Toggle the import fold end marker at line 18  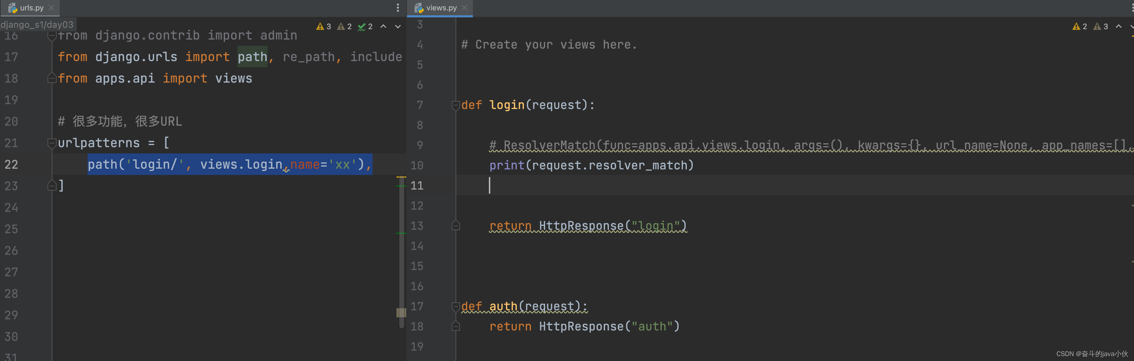[51, 78]
